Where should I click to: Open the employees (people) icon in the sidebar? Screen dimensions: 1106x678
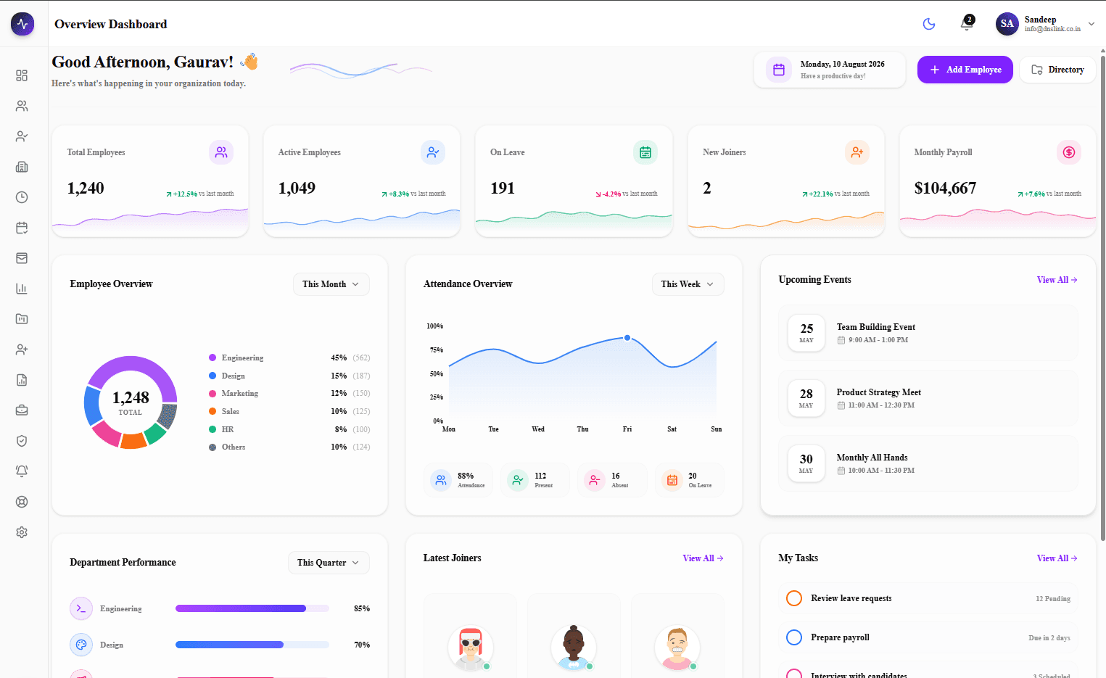pyautogui.click(x=22, y=106)
